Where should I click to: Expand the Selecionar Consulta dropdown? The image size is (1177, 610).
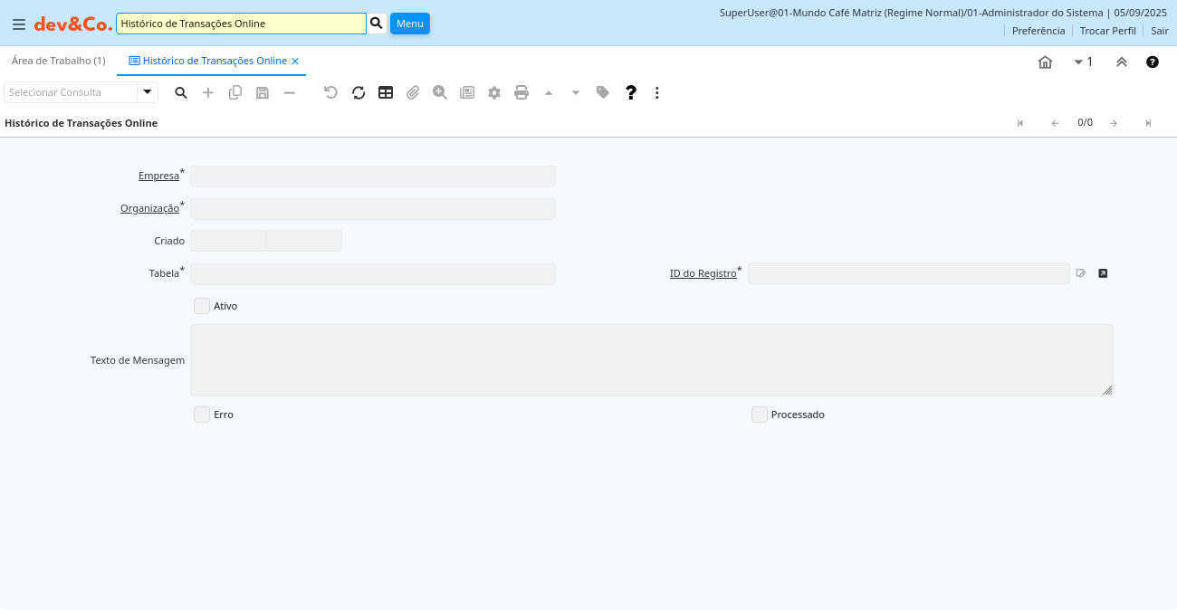pyautogui.click(x=148, y=92)
